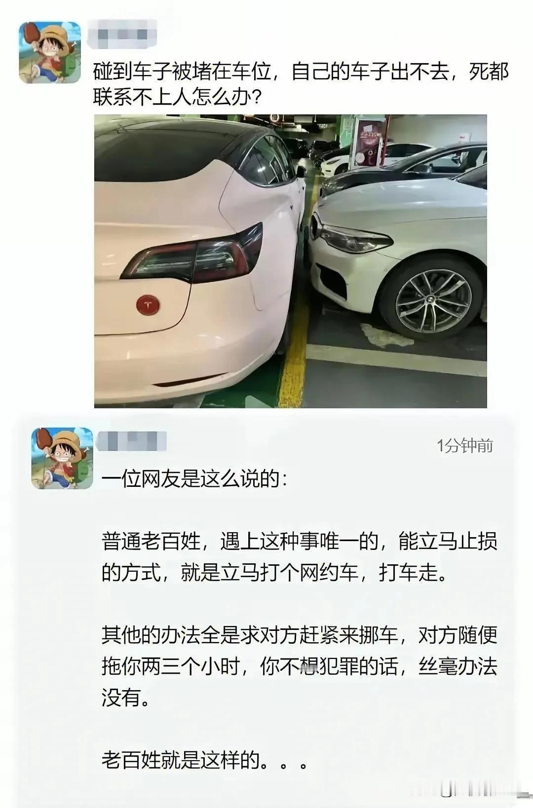Select the closing line 老百姓就是这样的
This screenshot has width=533, height=808.
(x=205, y=760)
